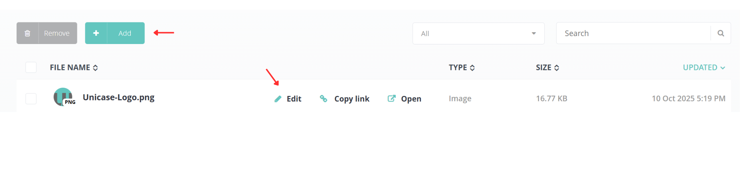Click the Add button label

coord(125,33)
